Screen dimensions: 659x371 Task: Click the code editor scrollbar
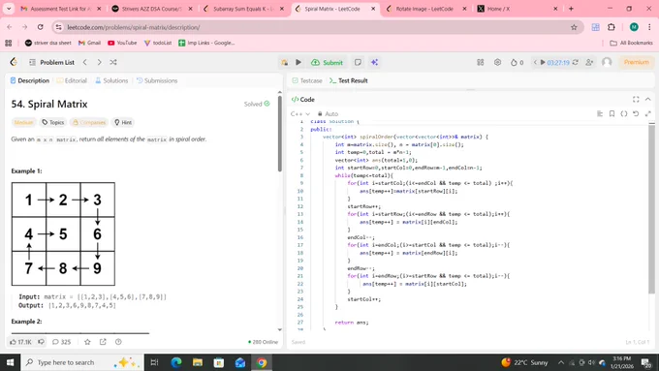pos(651,208)
